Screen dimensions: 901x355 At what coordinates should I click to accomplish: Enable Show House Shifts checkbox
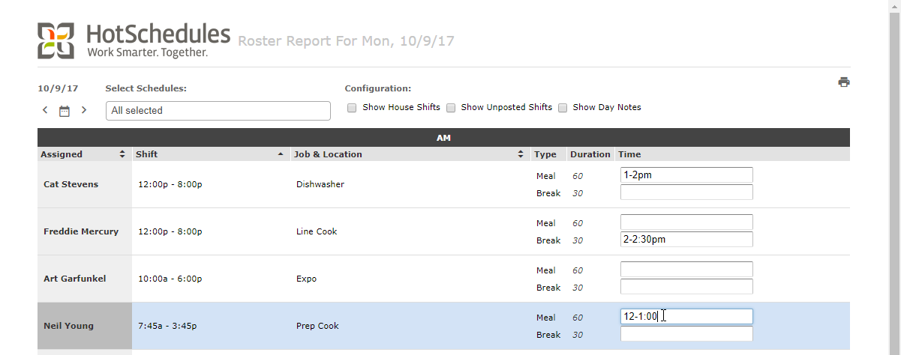point(352,108)
